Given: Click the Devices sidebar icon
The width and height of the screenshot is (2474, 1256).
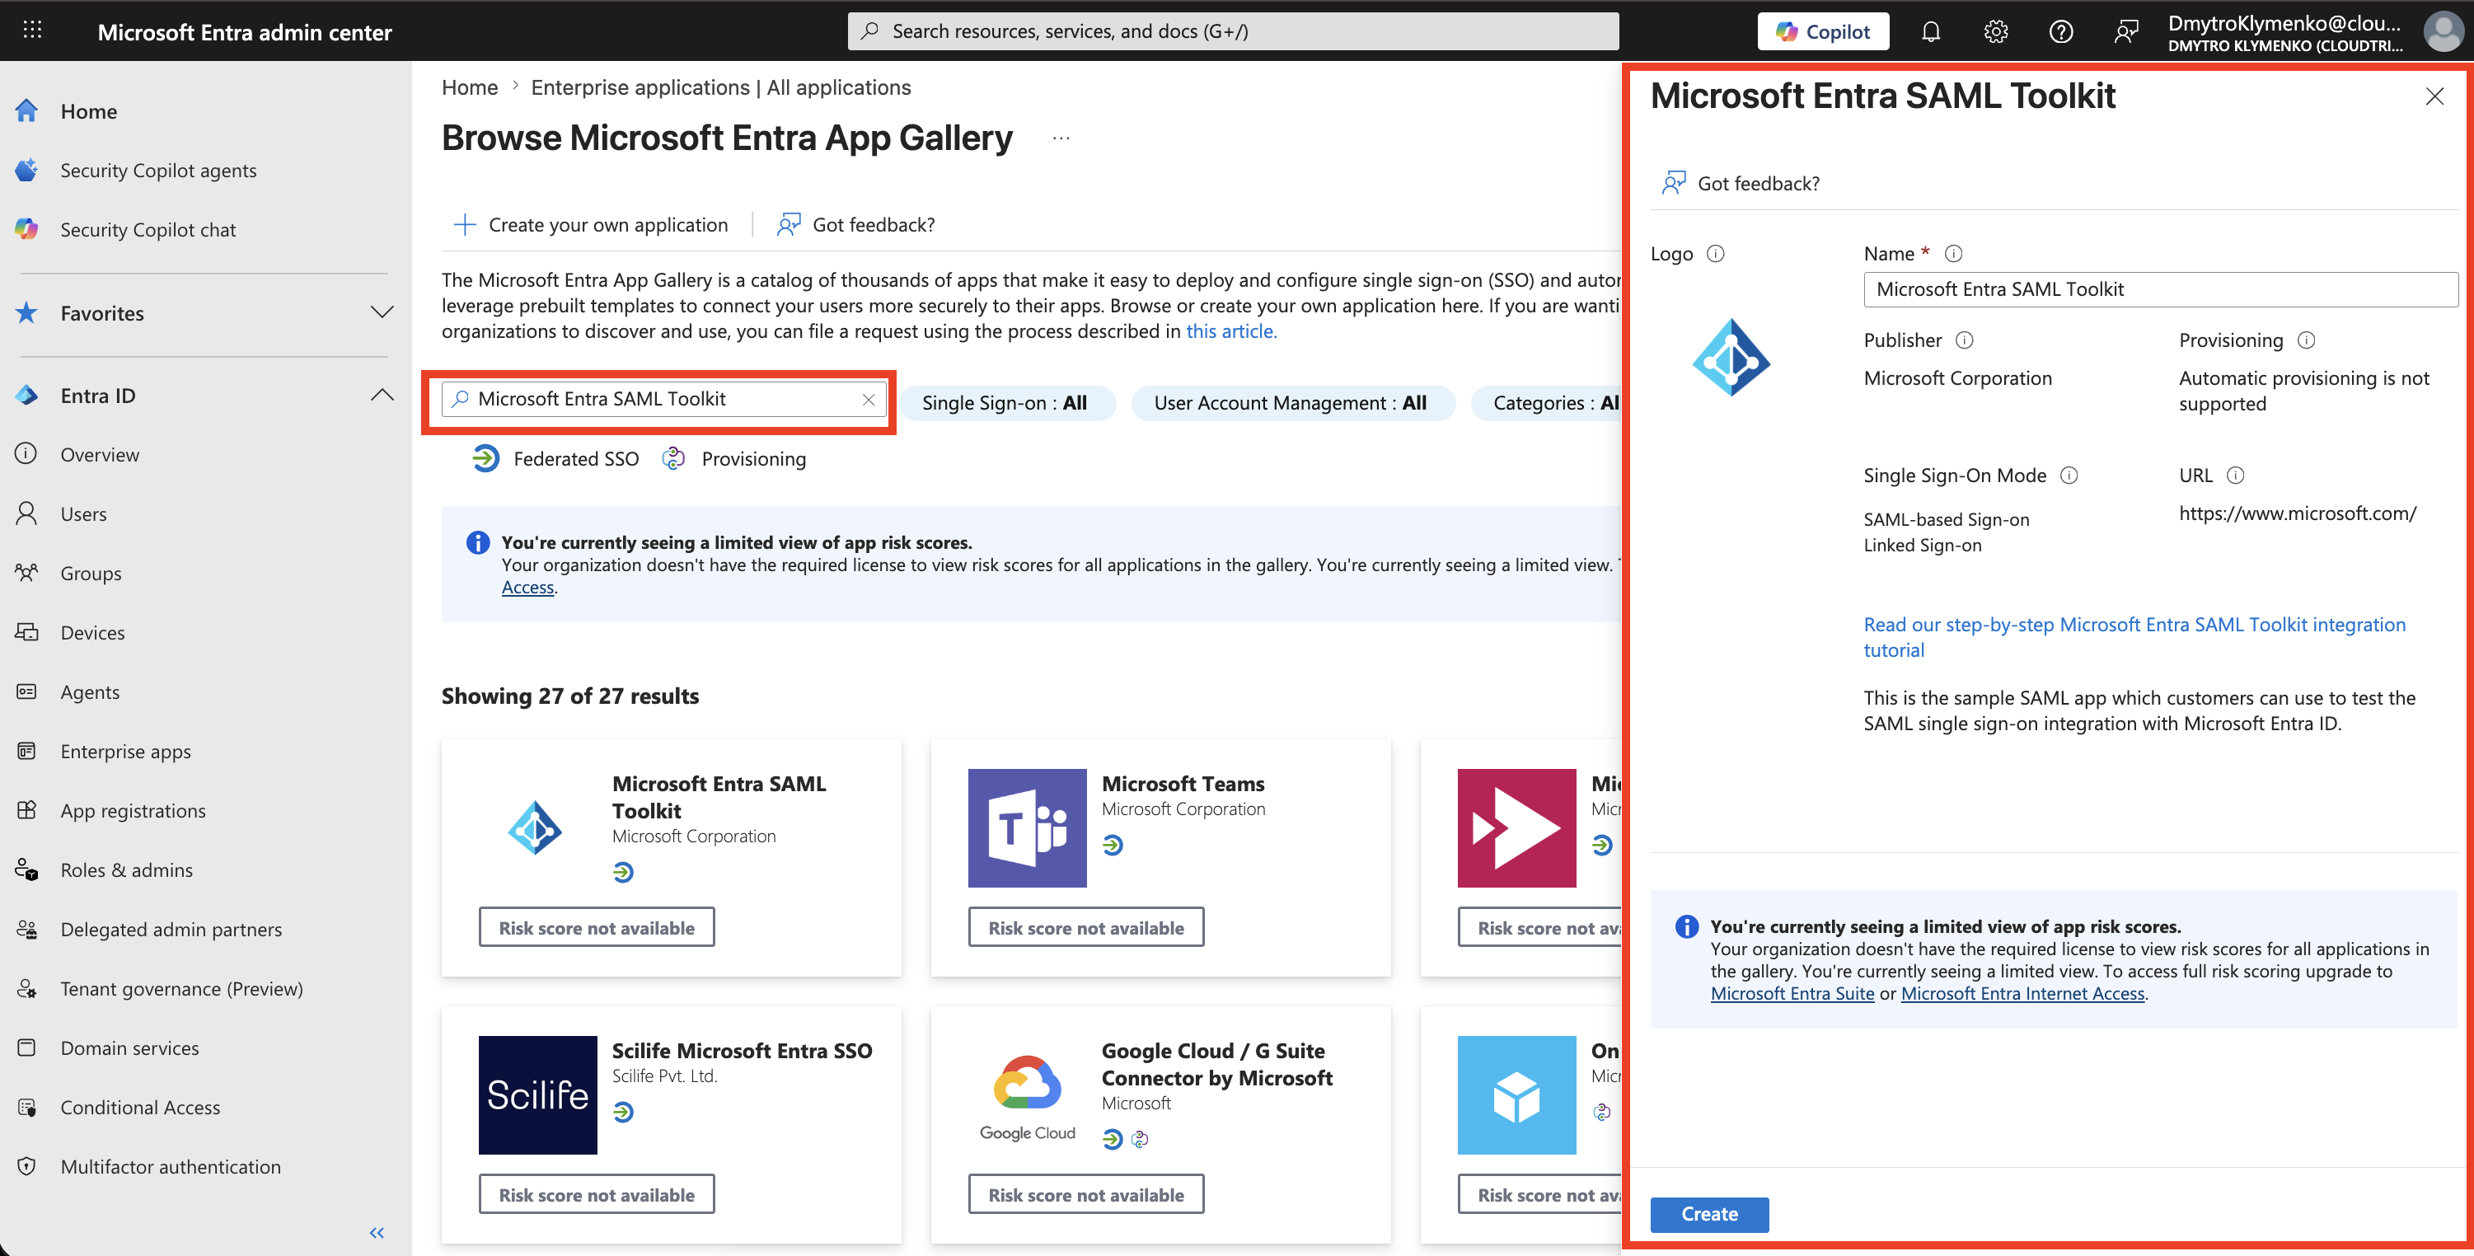Looking at the screenshot, I should pos(27,633).
